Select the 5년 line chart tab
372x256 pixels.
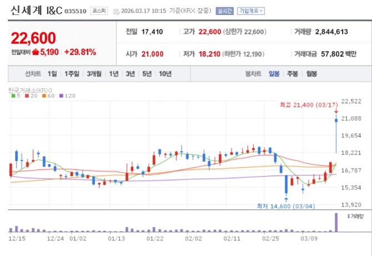(147, 74)
